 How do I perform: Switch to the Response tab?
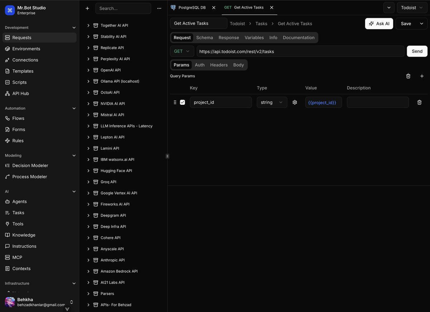(x=229, y=38)
